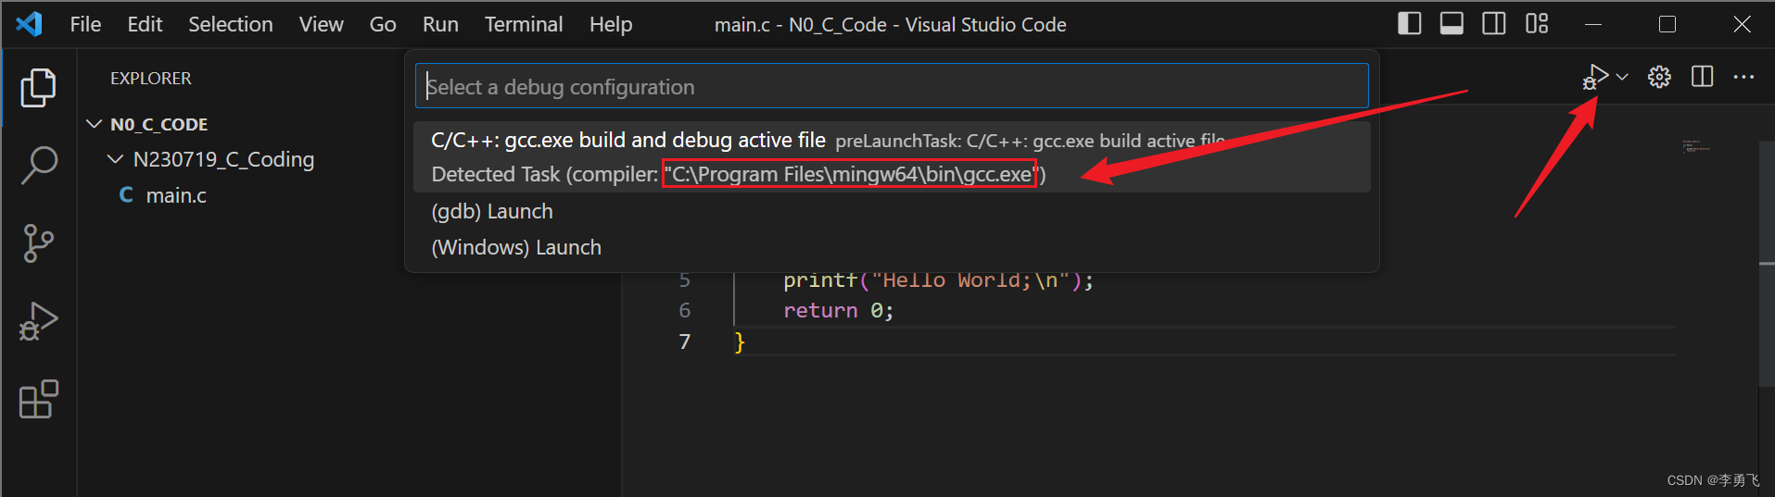Screen dimensions: 1775x497
Task: Open the Extensions view
Action: pyautogui.click(x=38, y=400)
